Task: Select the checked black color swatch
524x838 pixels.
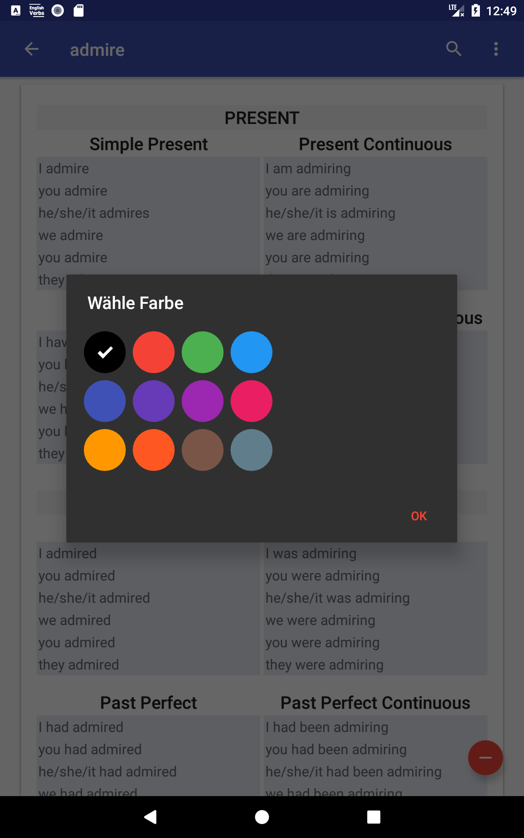Action: (105, 352)
